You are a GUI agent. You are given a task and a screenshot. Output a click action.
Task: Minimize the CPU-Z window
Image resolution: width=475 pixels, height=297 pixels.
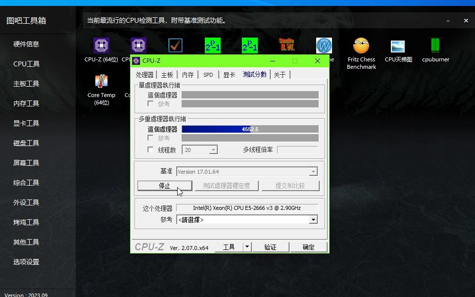click(273, 61)
